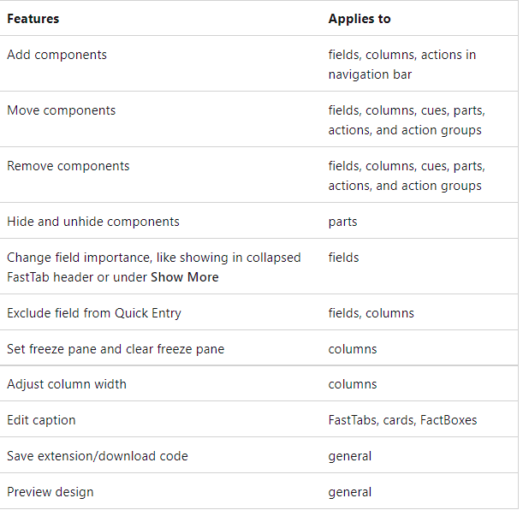Screen dimensions: 523x510
Task: Click "general" beside Save extension/download code
Action: pyautogui.click(x=349, y=456)
